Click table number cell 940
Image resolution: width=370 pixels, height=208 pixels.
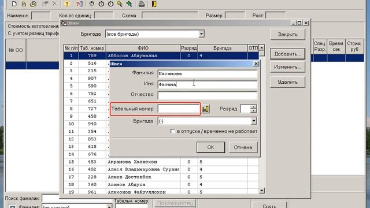point(92,124)
